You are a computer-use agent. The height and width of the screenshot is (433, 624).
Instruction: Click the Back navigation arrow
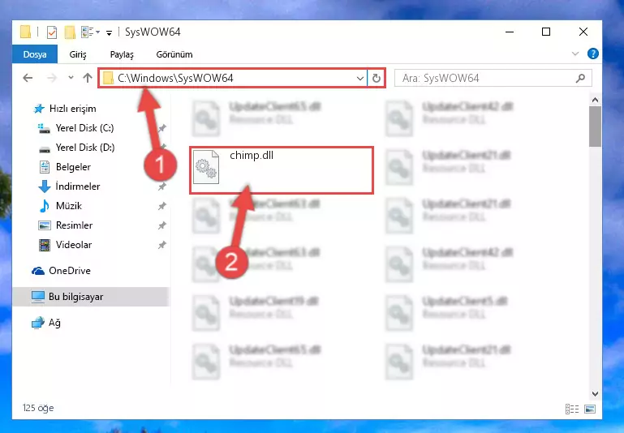28,78
